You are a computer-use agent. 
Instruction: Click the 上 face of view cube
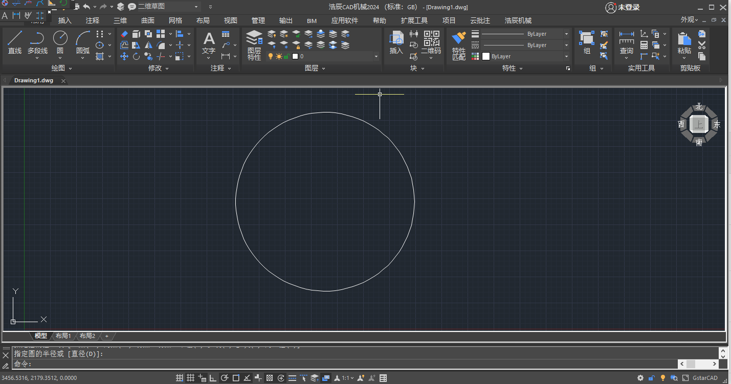tap(698, 124)
